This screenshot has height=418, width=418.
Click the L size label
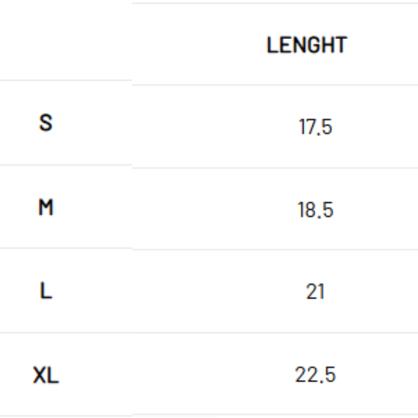coord(46,291)
